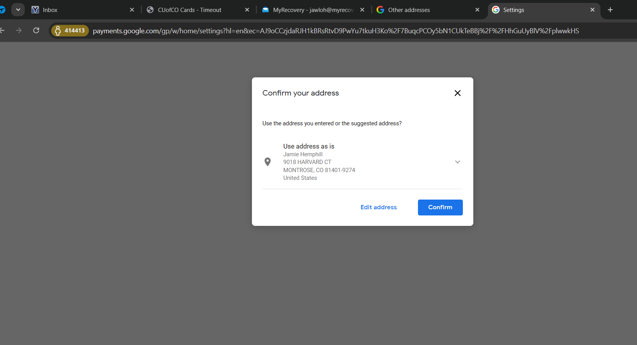The height and width of the screenshot is (345, 637).
Task: Close the Confirm your address dialog
Action: pos(457,93)
